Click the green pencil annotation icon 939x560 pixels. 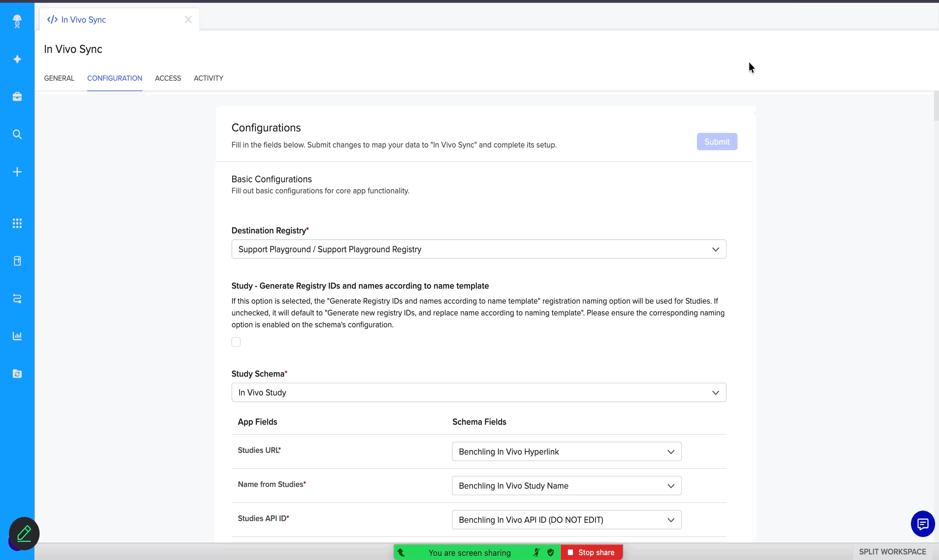click(x=24, y=533)
